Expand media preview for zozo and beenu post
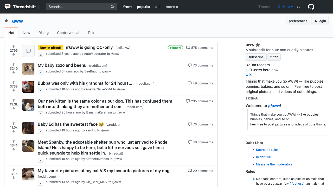 (41, 72)
